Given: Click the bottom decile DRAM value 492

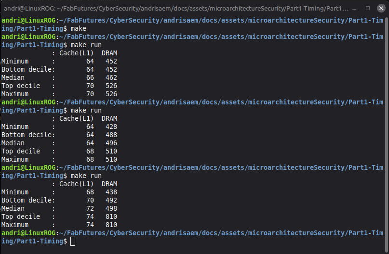Looking at the screenshot, I should [x=111, y=200].
